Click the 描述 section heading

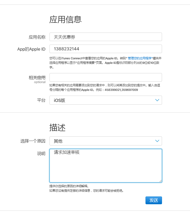click(57, 127)
